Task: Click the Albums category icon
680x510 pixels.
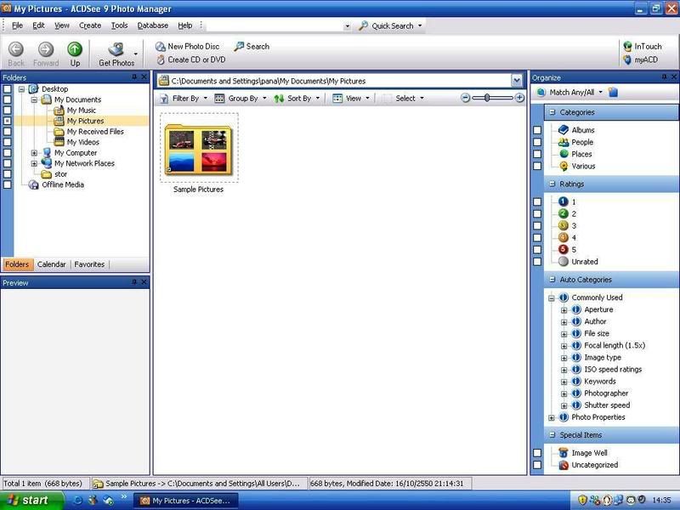Action: coord(564,130)
